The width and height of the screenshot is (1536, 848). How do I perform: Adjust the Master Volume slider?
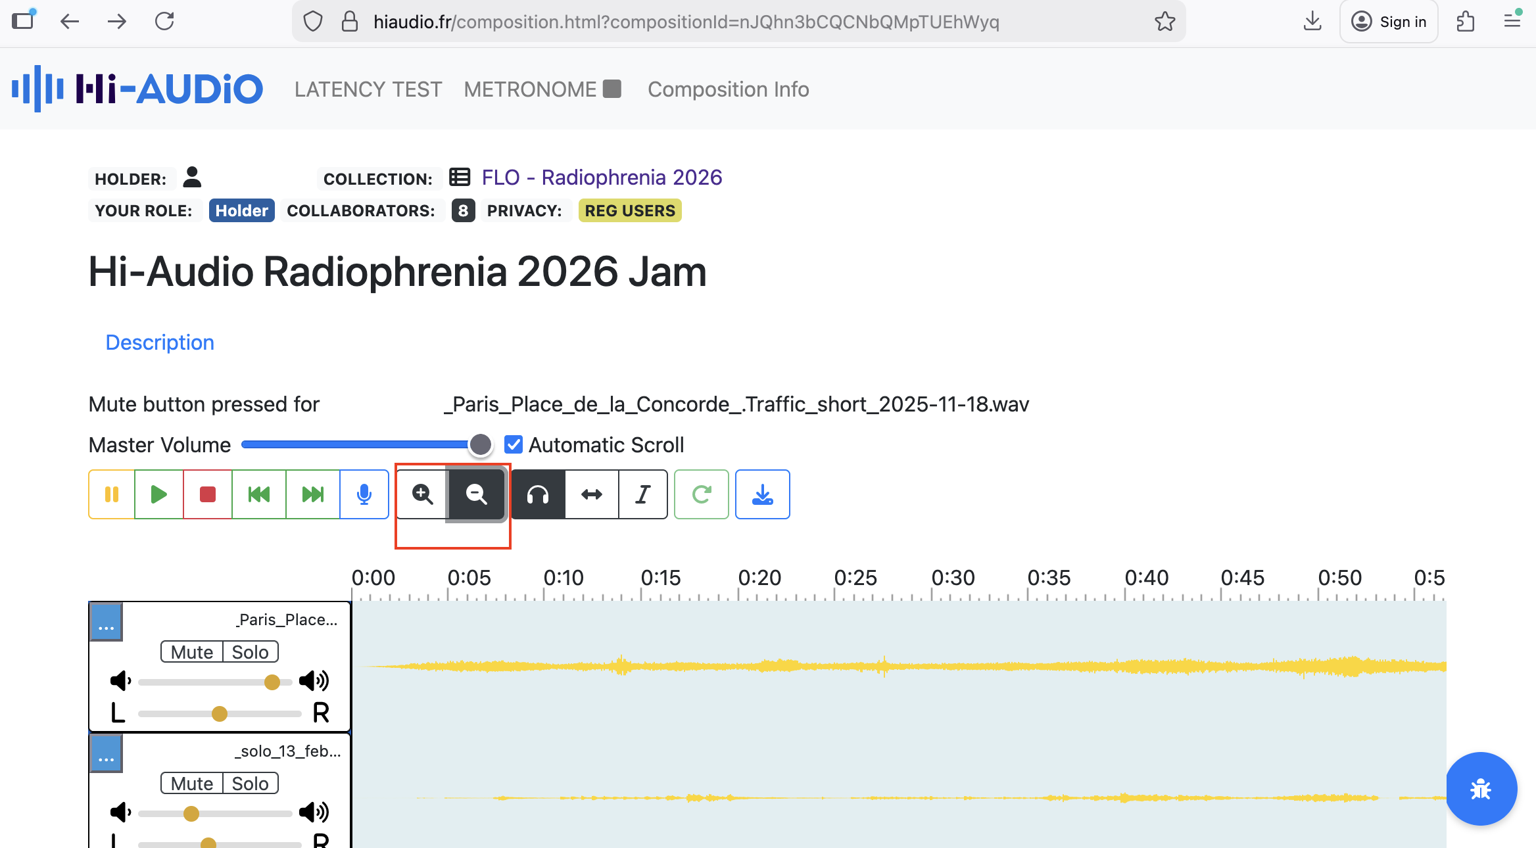480,444
